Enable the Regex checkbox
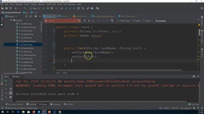Viewport: 204px width, 114px height. tap(143, 21)
